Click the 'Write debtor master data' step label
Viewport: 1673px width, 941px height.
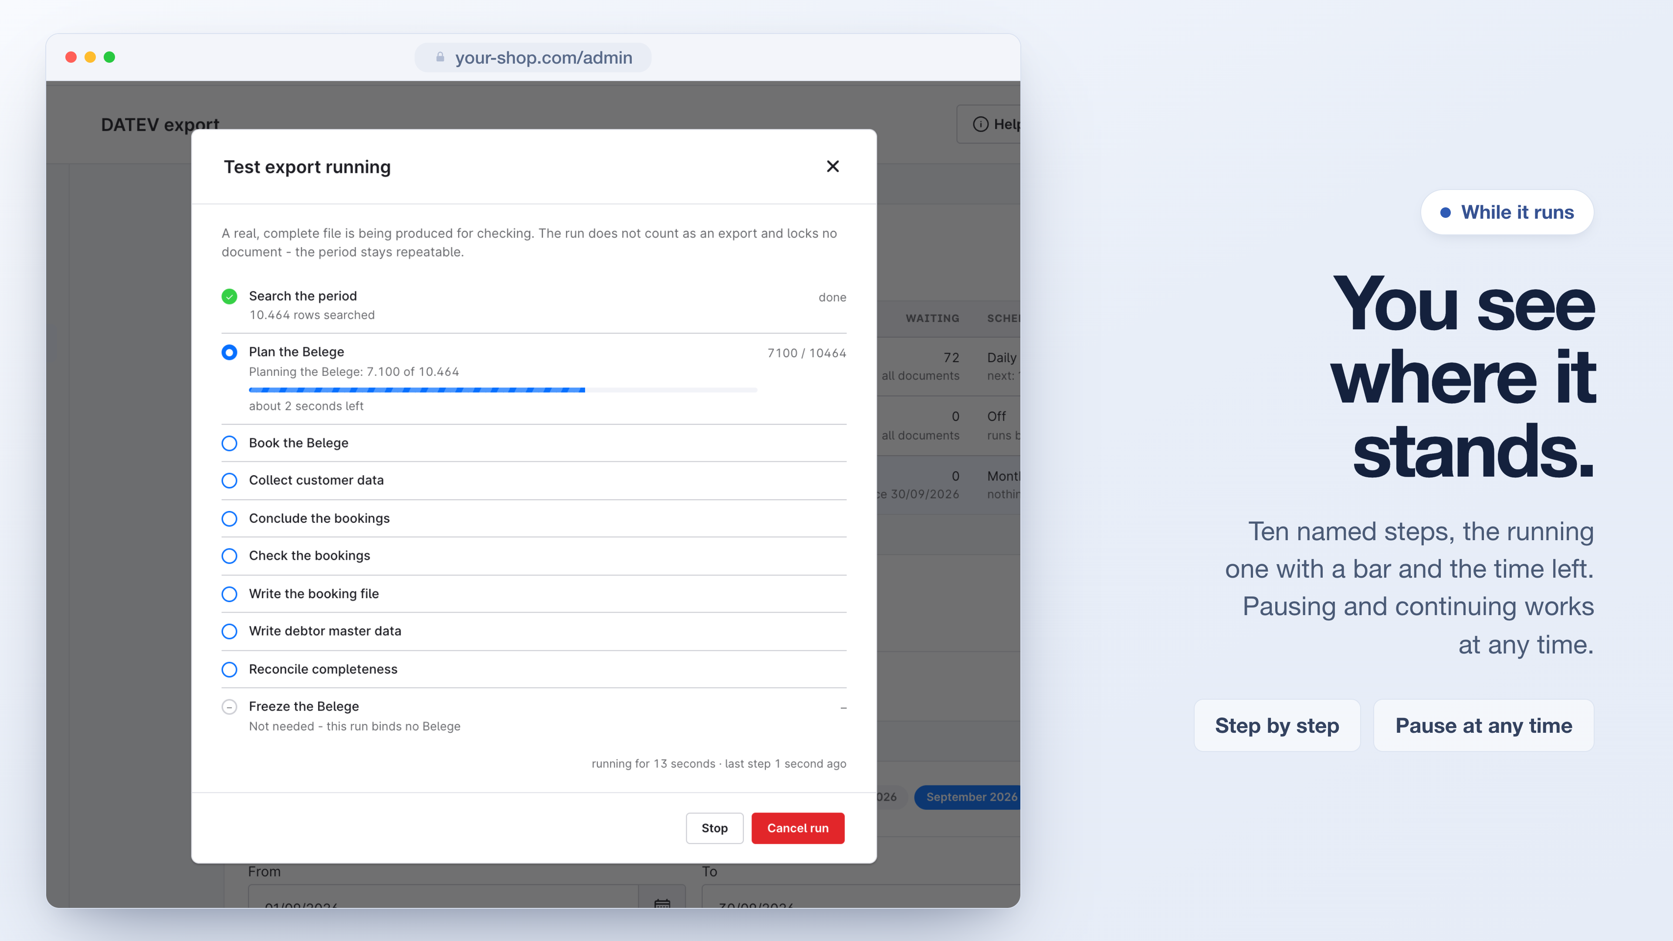tap(325, 630)
